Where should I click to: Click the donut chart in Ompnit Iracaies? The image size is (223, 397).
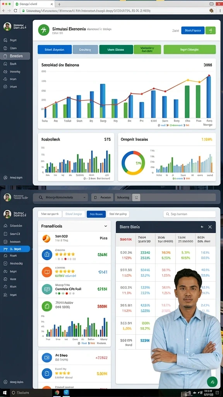[133, 163]
